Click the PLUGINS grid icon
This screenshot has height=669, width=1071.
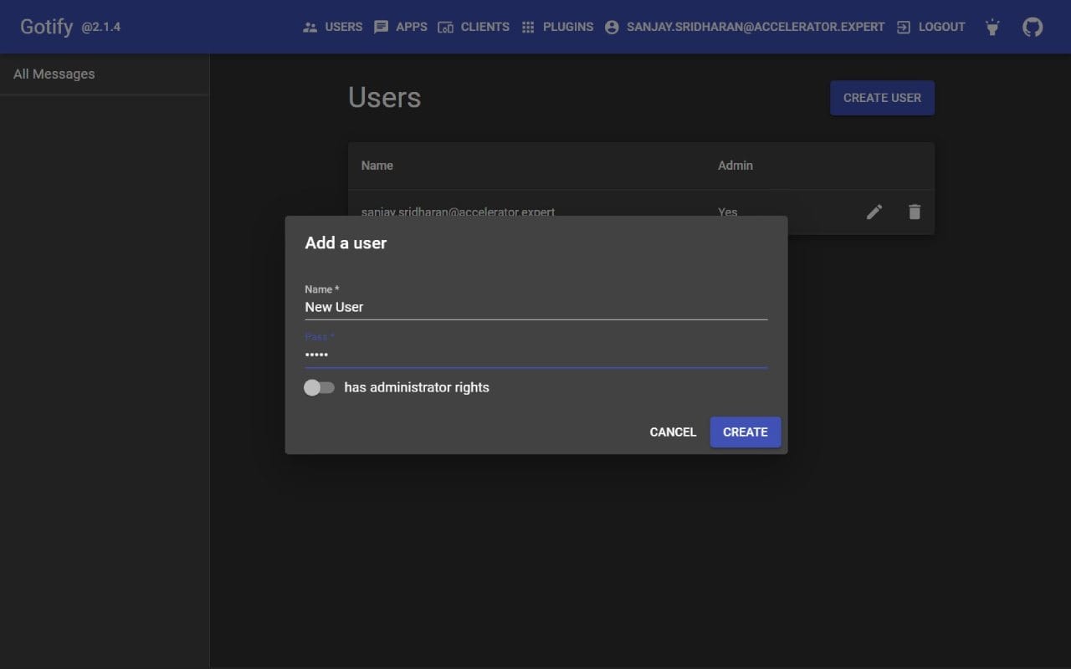point(528,26)
